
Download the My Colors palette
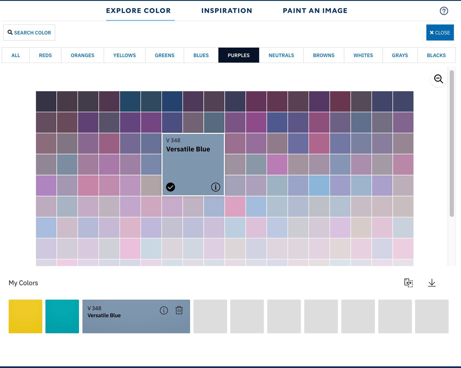coord(432,283)
